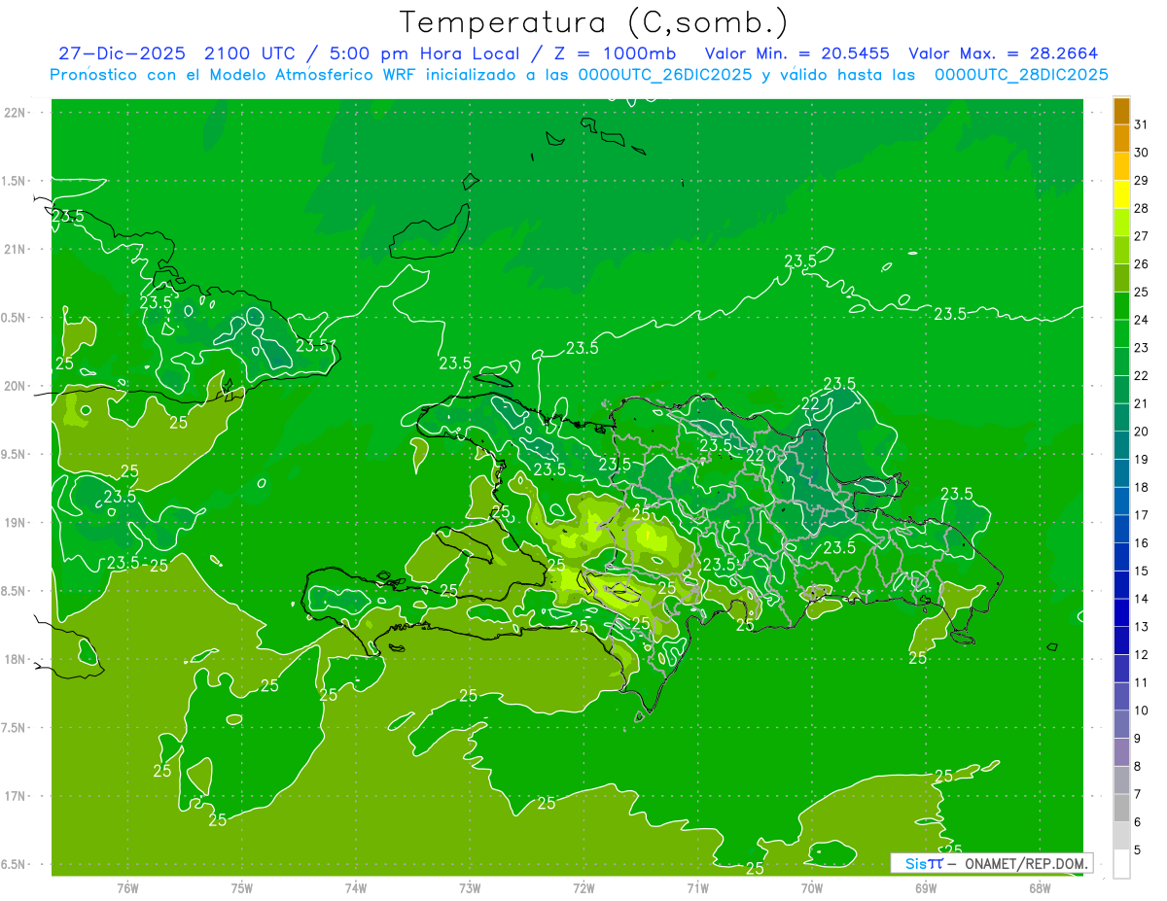This screenshot has height=901, width=1167.
Task: Click the '75W' longitude axis label
Action: [x=241, y=887]
